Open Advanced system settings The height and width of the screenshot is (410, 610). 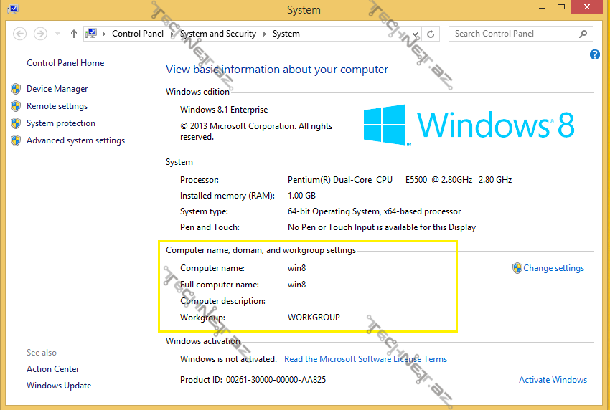pyautogui.click(x=75, y=140)
